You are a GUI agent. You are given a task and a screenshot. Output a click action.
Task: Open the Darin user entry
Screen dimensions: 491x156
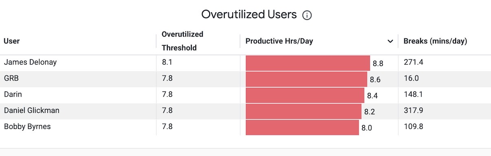(13, 95)
